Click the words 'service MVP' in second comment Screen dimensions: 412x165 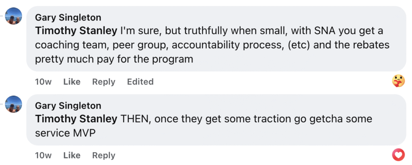pos(65,133)
